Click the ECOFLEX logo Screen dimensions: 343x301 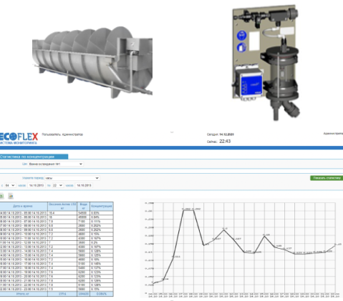[19, 138]
